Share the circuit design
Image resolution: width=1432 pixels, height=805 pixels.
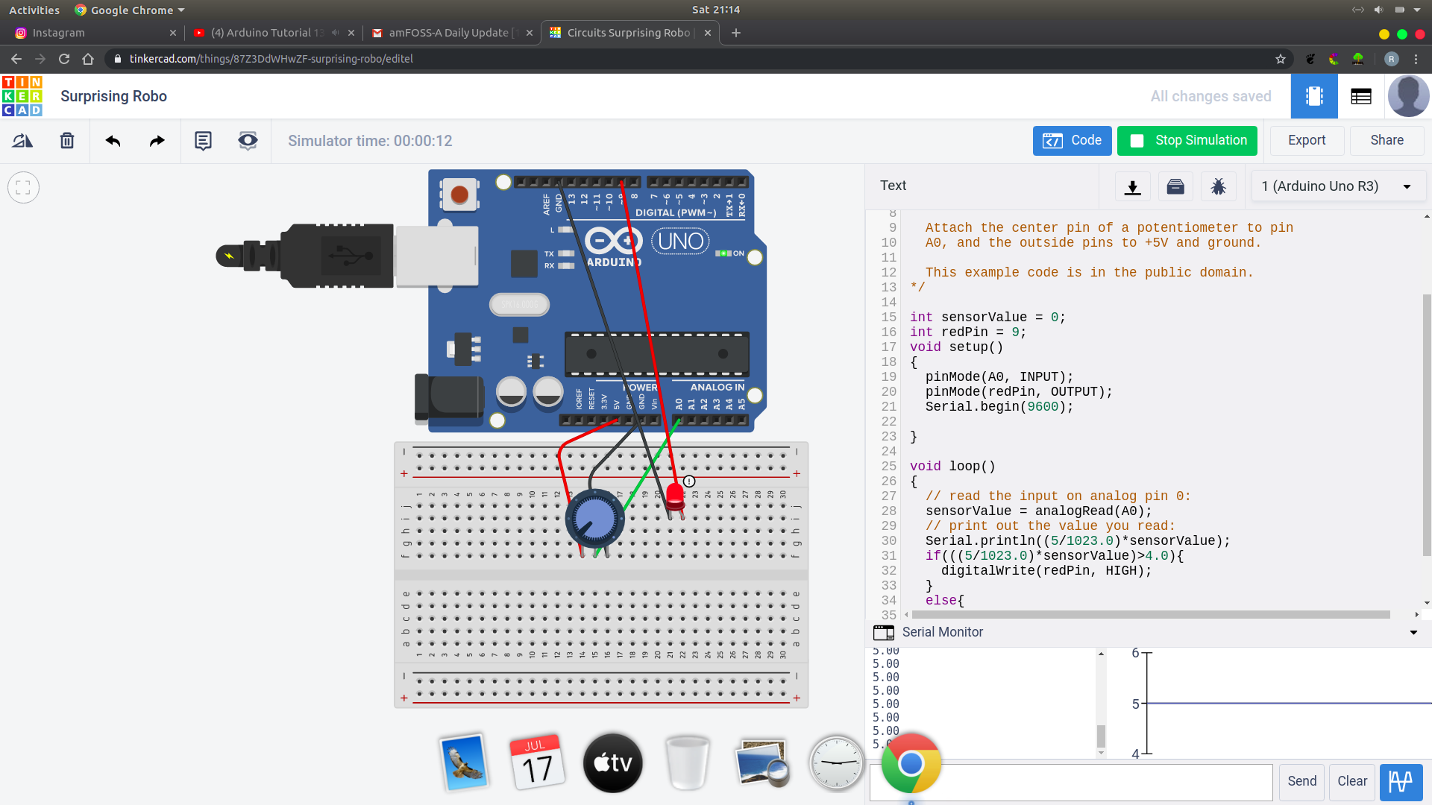pos(1387,141)
